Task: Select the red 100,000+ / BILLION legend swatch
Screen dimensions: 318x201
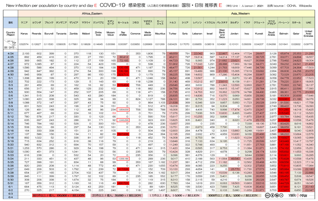Action: pos(58,195)
